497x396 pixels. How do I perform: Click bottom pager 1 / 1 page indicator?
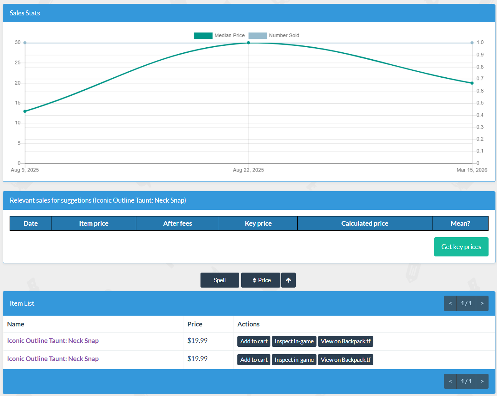pos(466,381)
